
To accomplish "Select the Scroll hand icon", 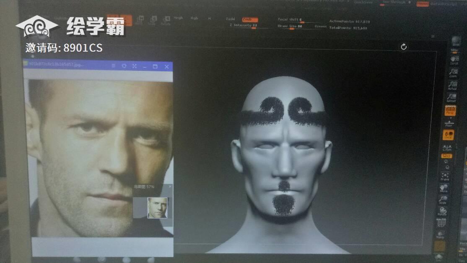I will point(454,60).
